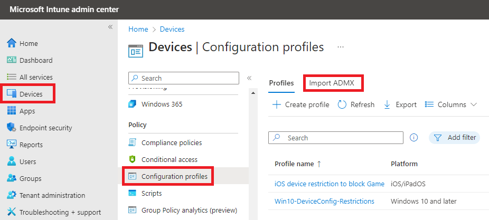Click the Refresh button label
Screen dimensions: 489x220
tap(362, 104)
